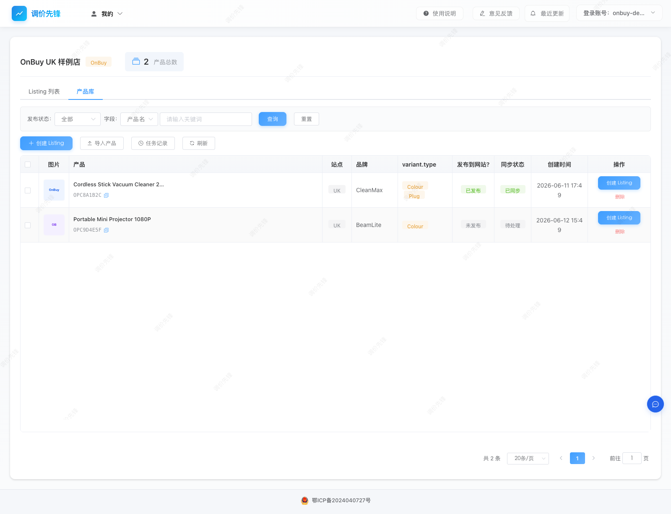Image resolution: width=671 pixels, height=514 pixels.
Task: Open the Cordless Stick Vacuum product thumbnail
Action: [x=54, y=190]
